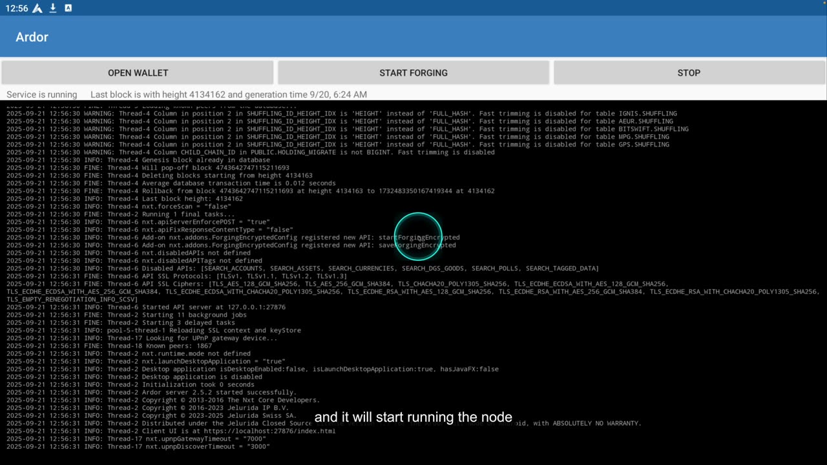Select log line 'Disabled APIs: [SEARCH_ACCOUNTS...'
827x465 pixels.
pos(302,269)
